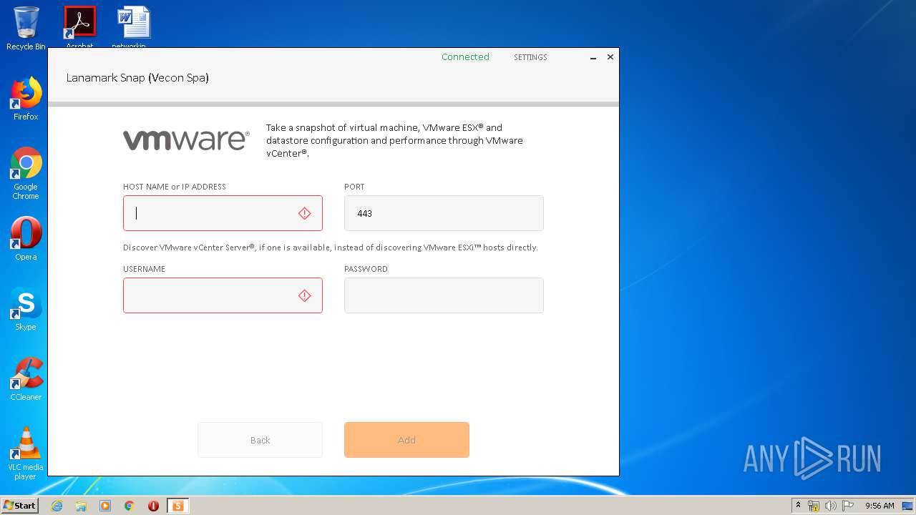Open the CCleaner desktop shortcut
Screen dimensions: 916x515
pos(26,378)
